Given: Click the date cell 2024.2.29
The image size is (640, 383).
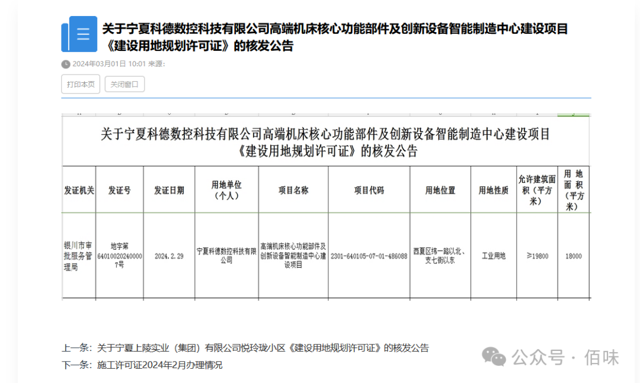Looking at the screenshot, I should [169, 256].
